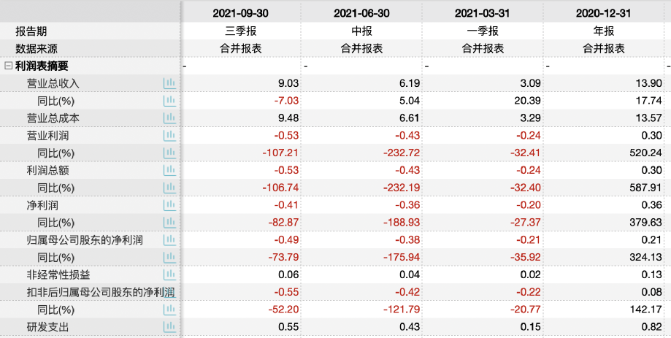
Task: Click the 2020-12-31 column header
Action: [x=604, y=14]
